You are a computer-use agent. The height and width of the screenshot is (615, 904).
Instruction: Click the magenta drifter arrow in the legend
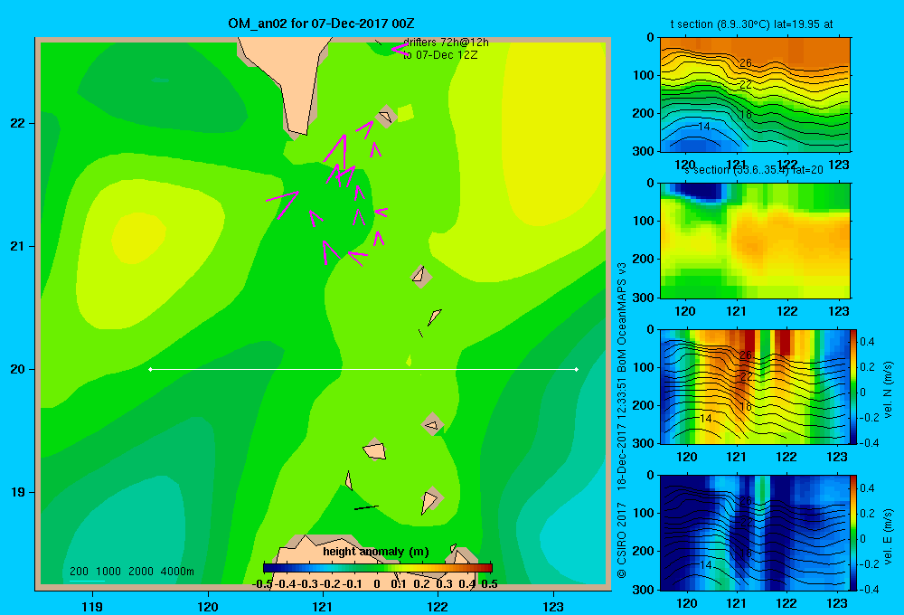(400, 50)
